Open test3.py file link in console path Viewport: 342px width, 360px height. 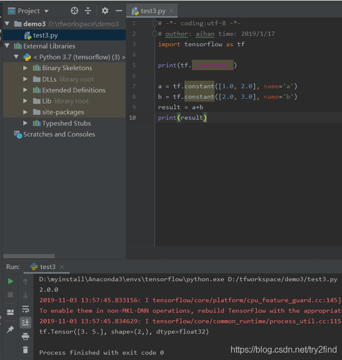pyautogui.click(x=282, y=279)
